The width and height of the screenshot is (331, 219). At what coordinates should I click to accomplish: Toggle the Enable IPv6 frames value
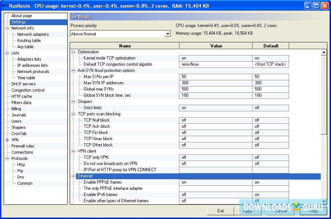(x=216, y=195)
